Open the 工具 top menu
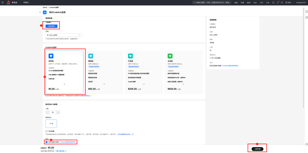The width and height of the screenshot is (308, 153). coord(261,3)
